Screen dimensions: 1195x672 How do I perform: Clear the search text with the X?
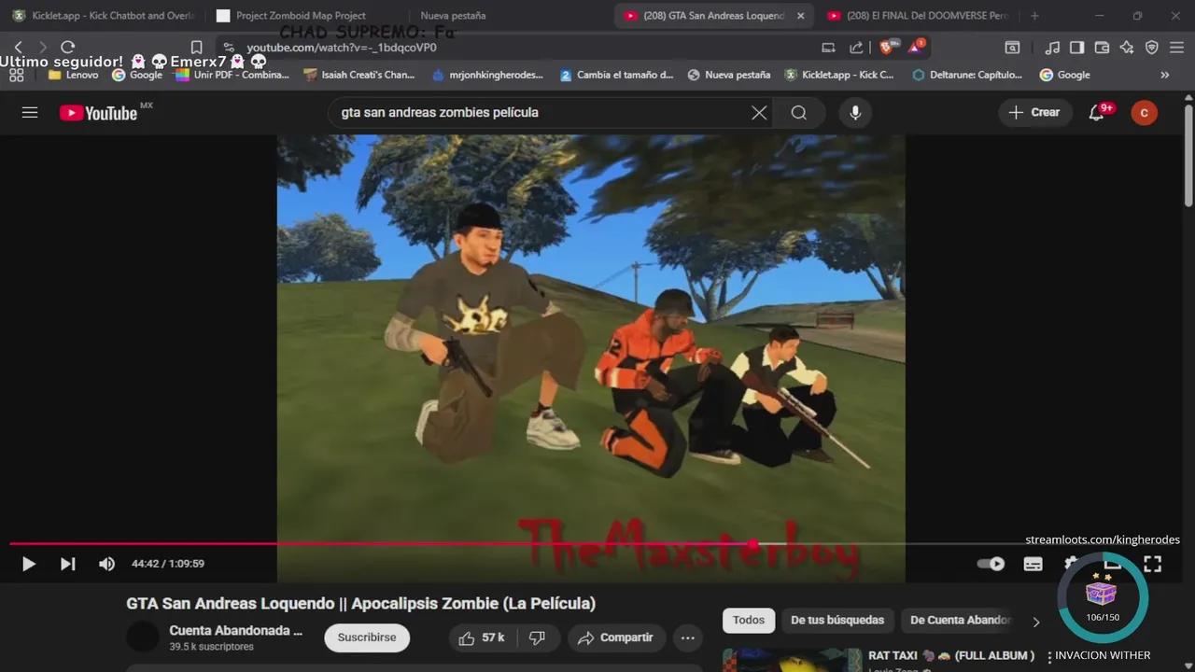coord(759,113)
